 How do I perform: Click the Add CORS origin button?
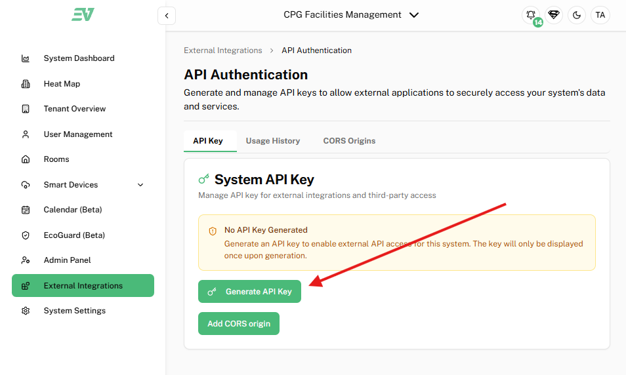point(239,323)
